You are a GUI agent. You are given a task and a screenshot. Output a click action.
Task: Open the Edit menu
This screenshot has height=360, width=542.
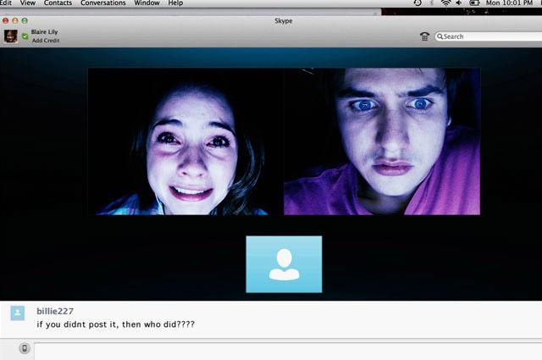pyautogui.click(x=6, y=3)
